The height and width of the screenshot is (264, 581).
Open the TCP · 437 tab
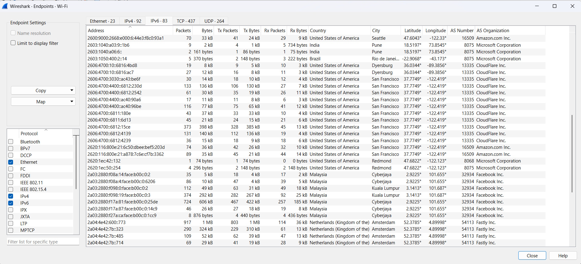coord(186,21)
